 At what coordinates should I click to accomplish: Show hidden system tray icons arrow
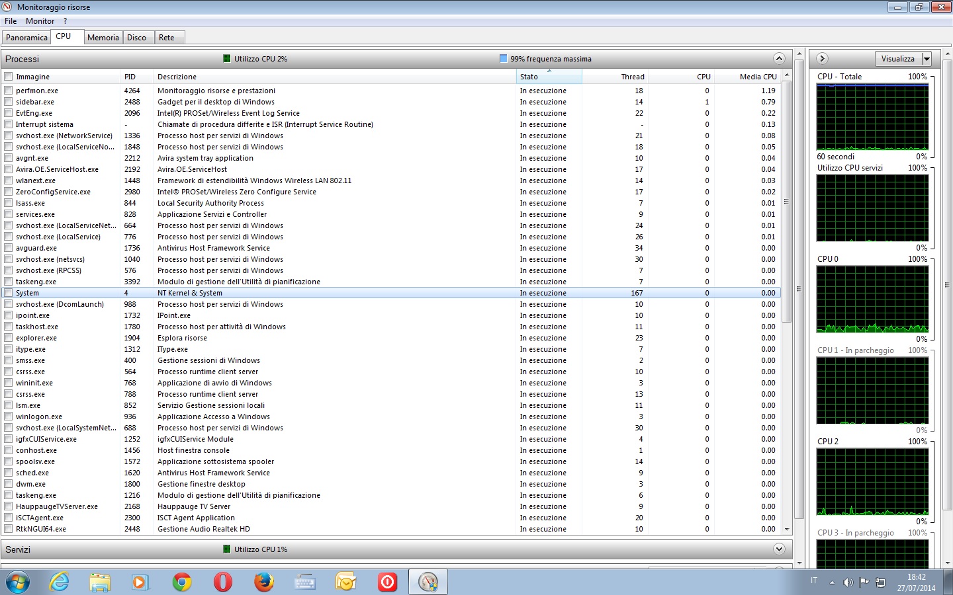[x=832, y=582]
